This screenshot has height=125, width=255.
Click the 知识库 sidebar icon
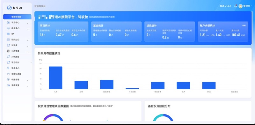[8, 45]
